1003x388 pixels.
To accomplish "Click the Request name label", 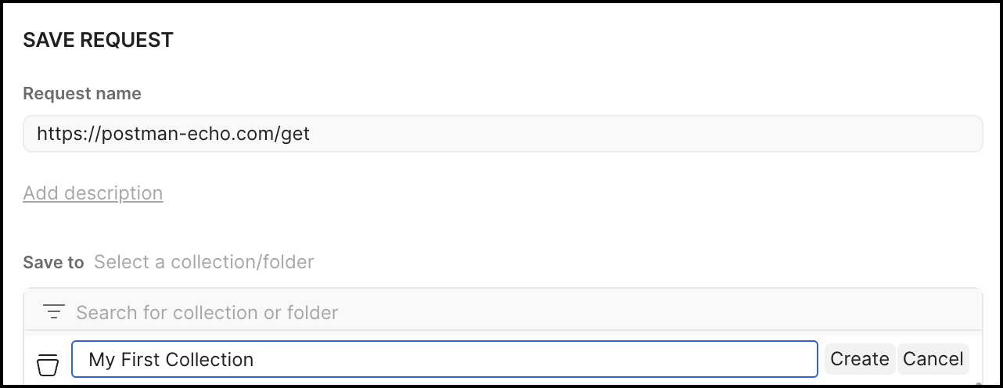I will click(82, 94).
